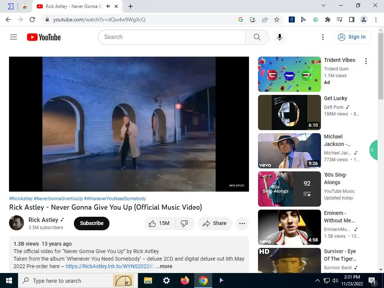This screenshot has height=288, width=384.
Task: Bookmark this page with star icon
Action: [x=277, y=19]
